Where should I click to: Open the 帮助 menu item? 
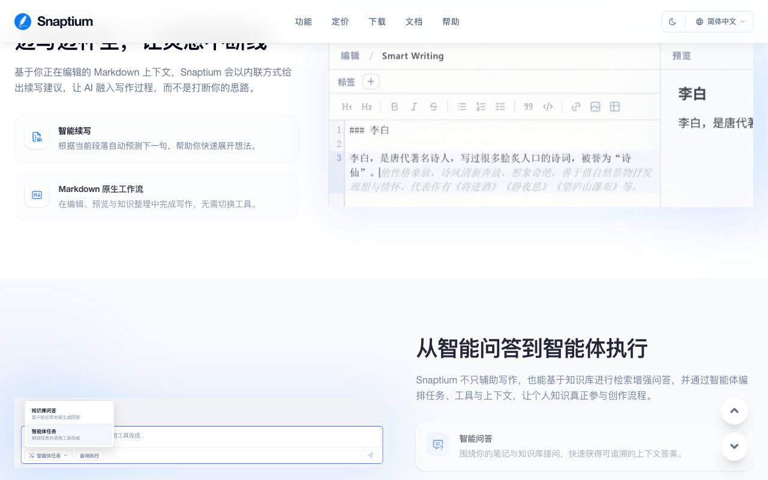[x=451, y=22]
